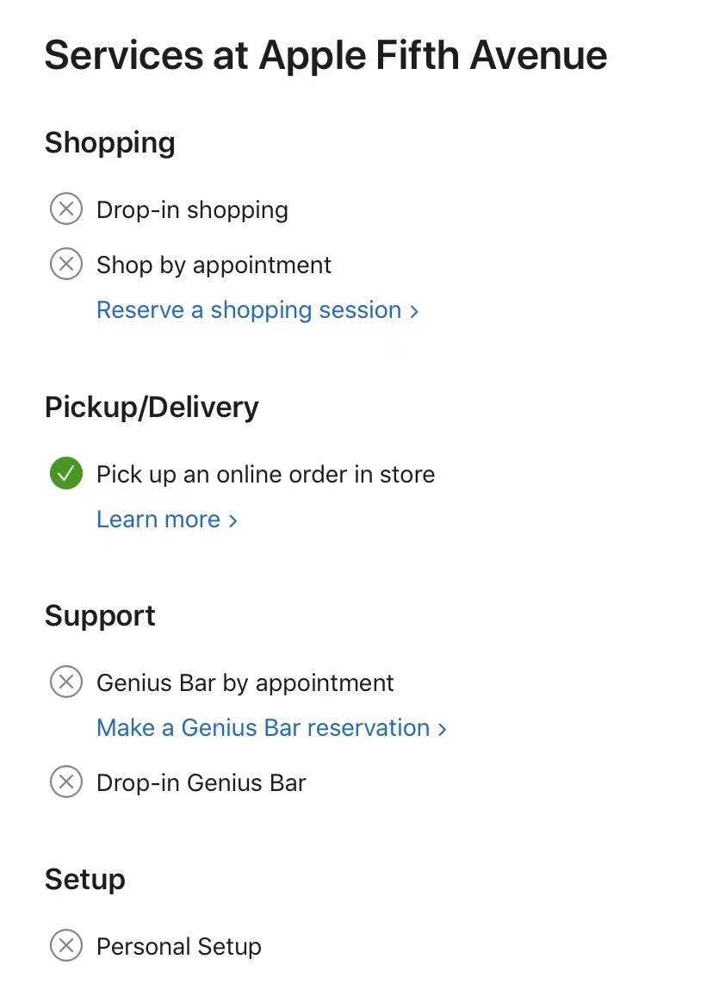Click the chevron after Make a Genius Bar reservation

[x=443, y=729]
